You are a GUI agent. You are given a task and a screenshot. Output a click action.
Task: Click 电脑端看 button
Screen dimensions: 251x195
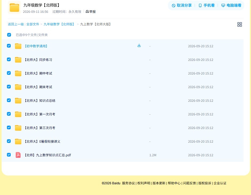[231, 5]
